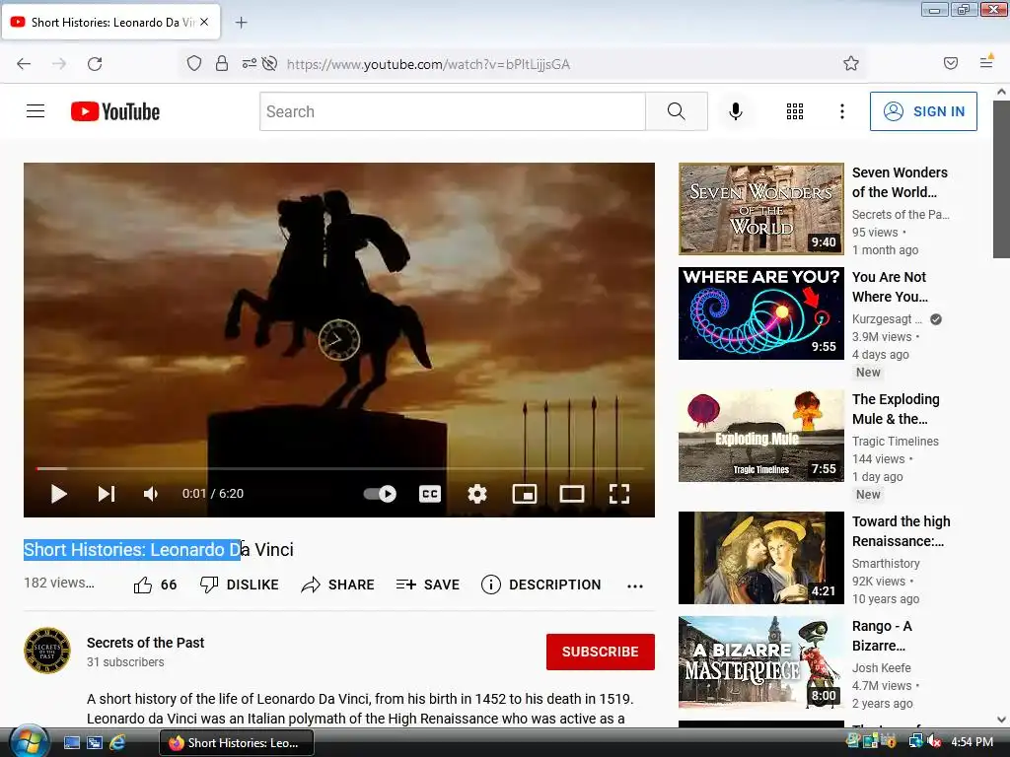Click the Firefox taskbar window button
Image resolution: width=1010 pixels, height=757 pixels.
coord(237,743)
